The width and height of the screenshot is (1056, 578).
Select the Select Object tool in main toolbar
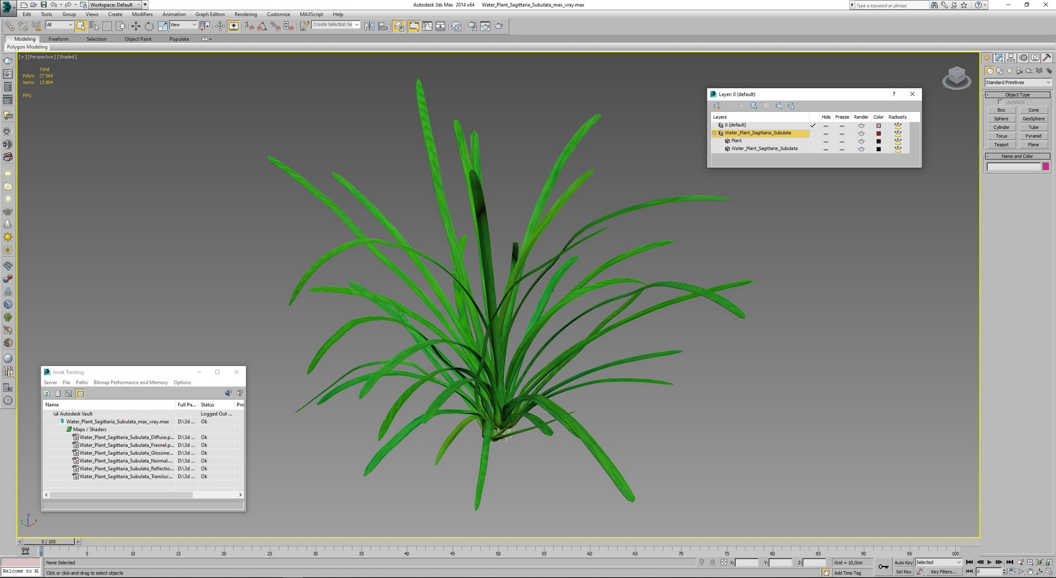(81, 26)
